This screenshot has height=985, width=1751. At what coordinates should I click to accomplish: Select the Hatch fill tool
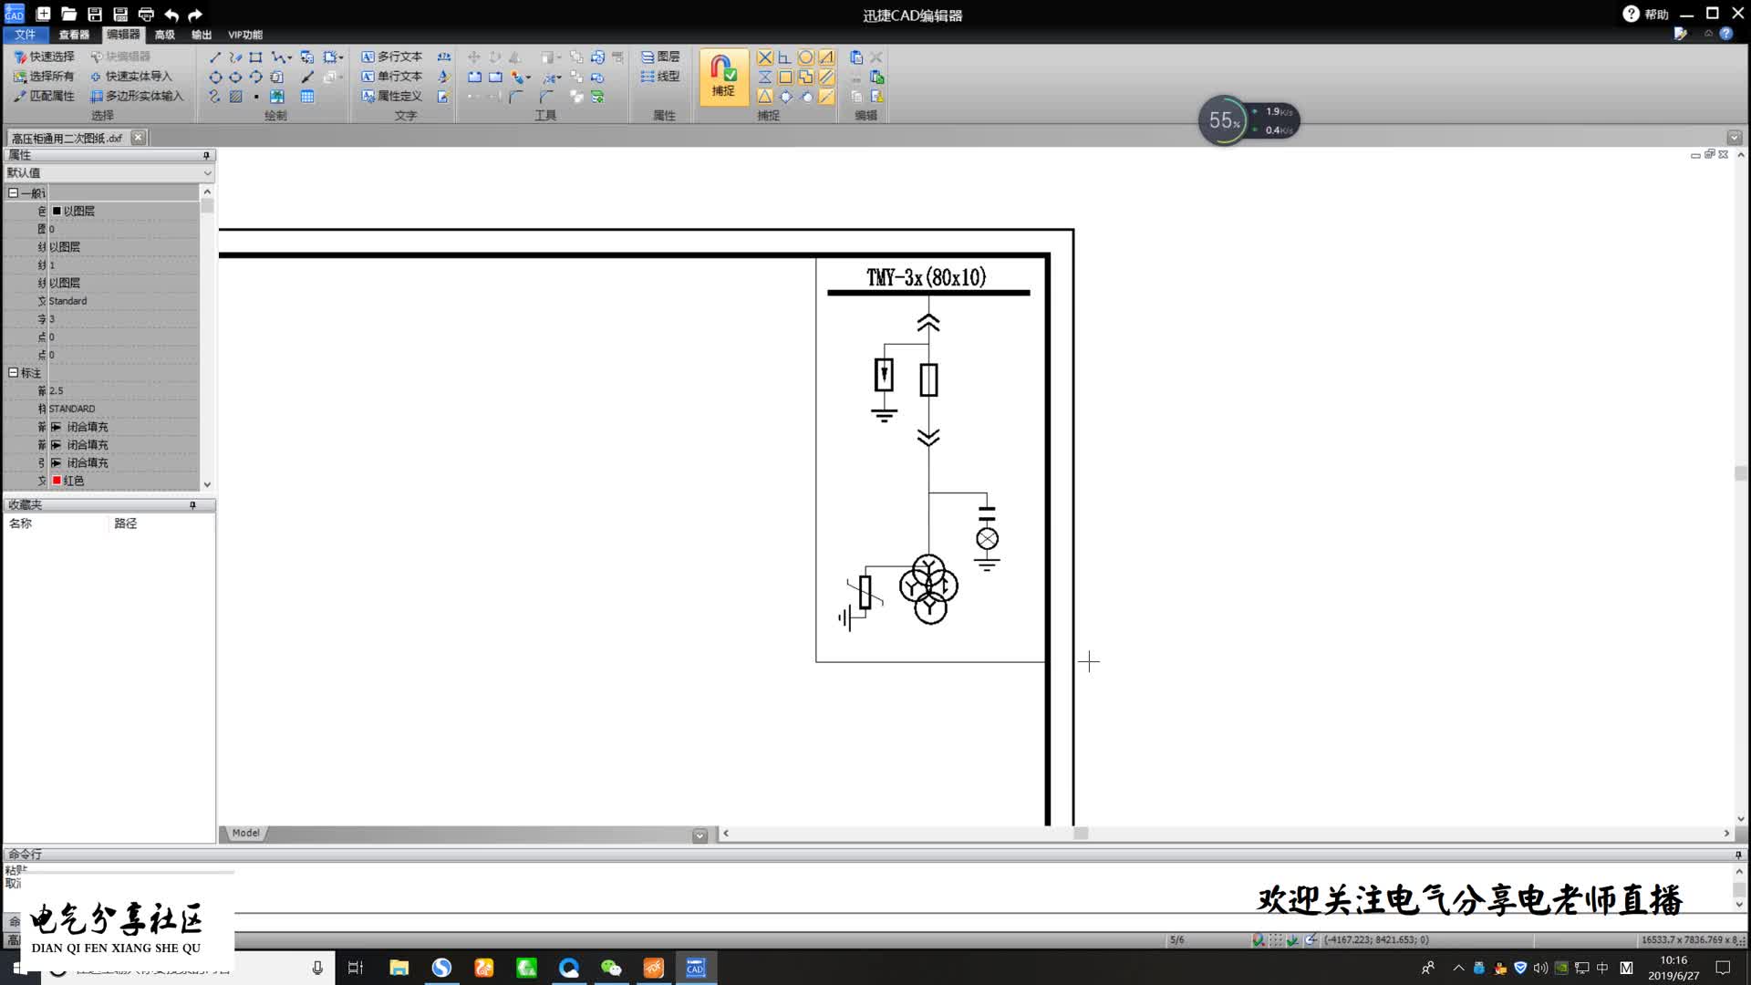tap(235, 97)
